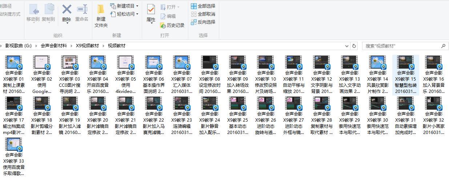This screenshot has height=187, width=449.
Task: Select video X9教学 12 文字阴影与背景
Action: (x=322, y=75)
